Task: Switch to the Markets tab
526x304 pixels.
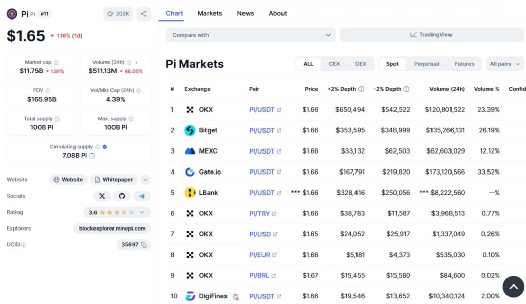Action: (210, 13)
